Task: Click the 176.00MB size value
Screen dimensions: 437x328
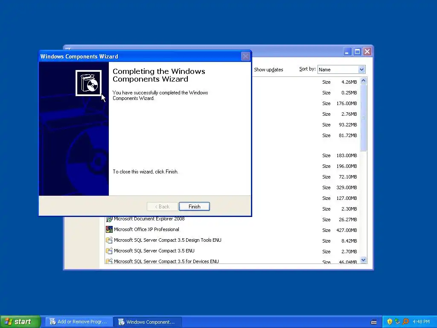Action: pyautogui.click(x=347, y=103)
